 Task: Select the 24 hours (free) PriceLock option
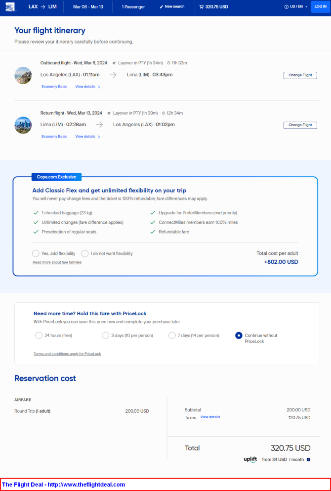coord(39,336)
